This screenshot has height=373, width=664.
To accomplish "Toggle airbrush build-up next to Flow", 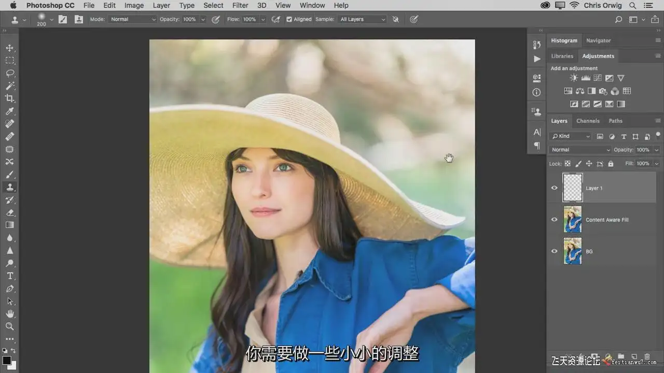I will [x=276, y=20].
